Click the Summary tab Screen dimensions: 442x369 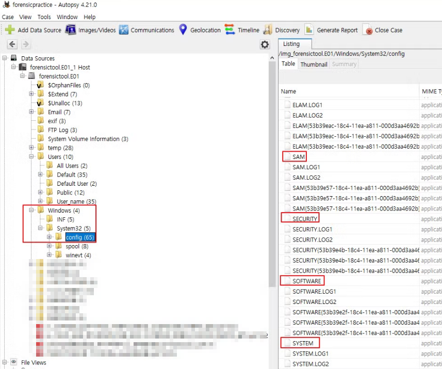pos(344,65)
